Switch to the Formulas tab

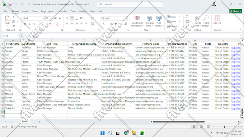[x=62, y=11]
